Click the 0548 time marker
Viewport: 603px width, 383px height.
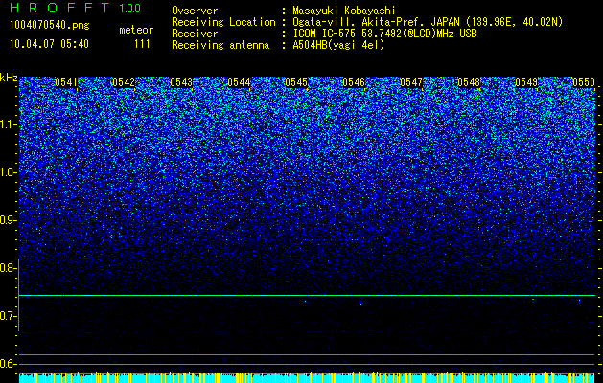click(469, 82)
